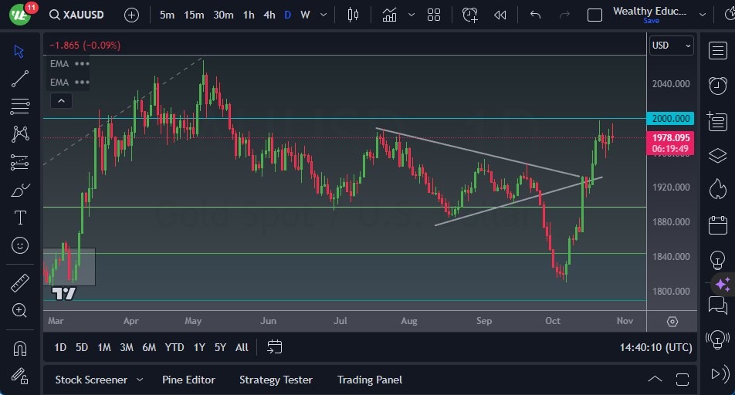
Task: Set the date range to 1D
Action: pyautogui.click(x=60, y=348)
